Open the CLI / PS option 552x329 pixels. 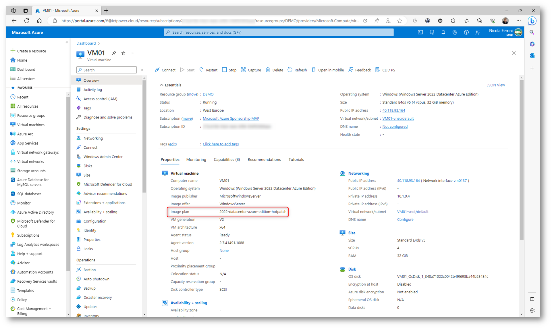385,70
